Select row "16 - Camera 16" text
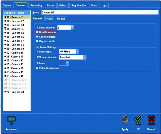The width and height of the screenshot is (161, 134). pyautogui.click(x=15, y=76)
